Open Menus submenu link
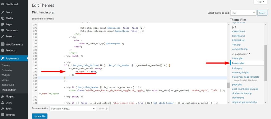 5,80
